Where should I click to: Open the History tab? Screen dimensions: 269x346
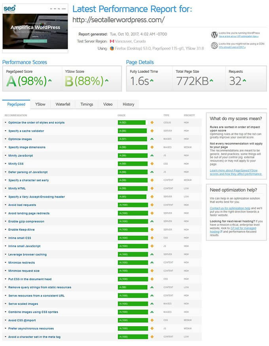pyautogui.click(x=128, y=104)
